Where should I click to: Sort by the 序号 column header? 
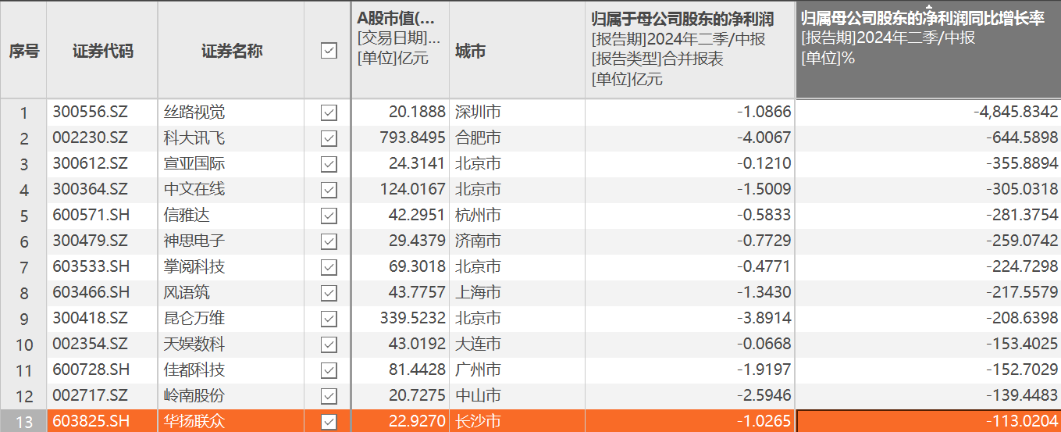pos(23,51)
